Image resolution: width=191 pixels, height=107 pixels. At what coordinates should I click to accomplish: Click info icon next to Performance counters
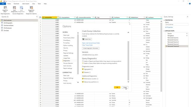[98, 79]
